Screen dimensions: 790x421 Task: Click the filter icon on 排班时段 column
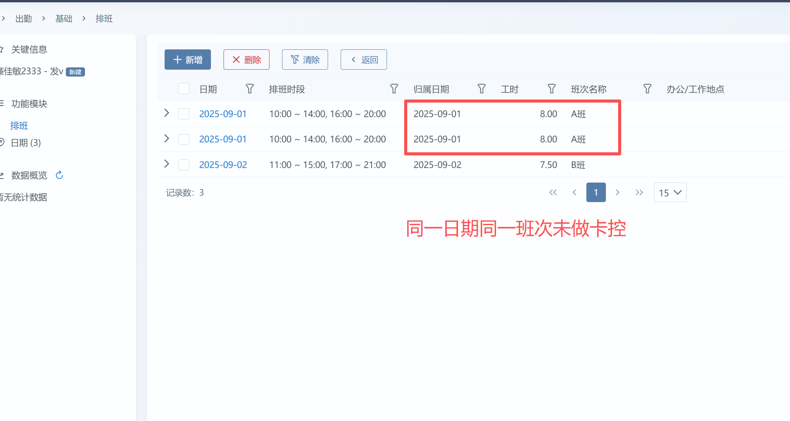pos(394,89)
